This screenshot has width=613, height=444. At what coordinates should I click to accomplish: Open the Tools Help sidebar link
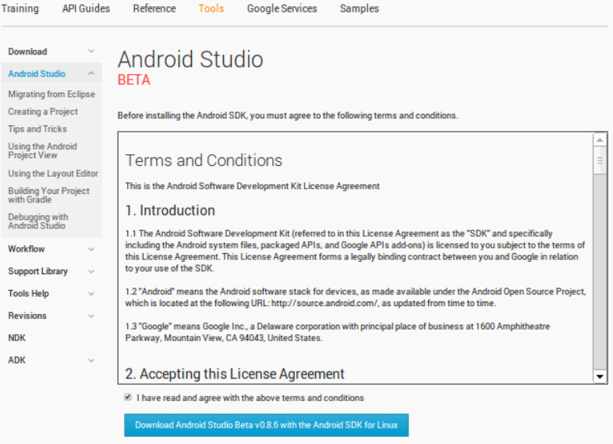29,294
